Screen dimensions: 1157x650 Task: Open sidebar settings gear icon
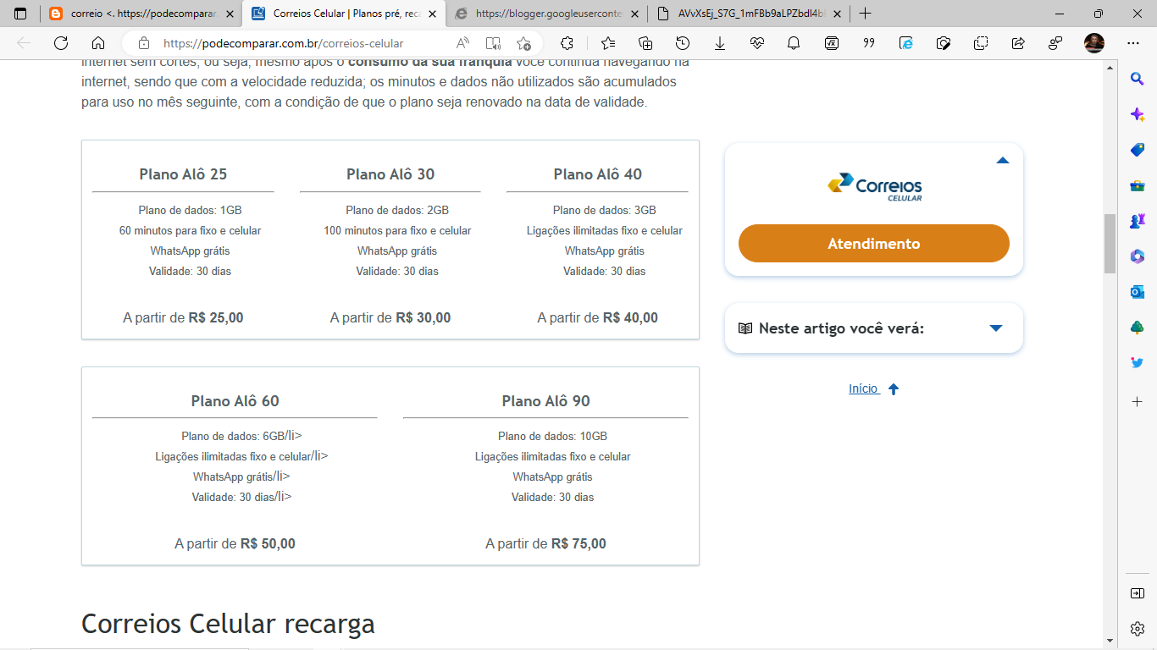coord(1138,629)
